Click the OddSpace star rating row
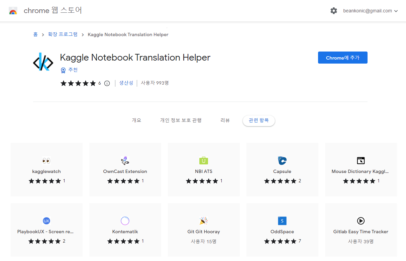406x261 pixels. point(280,241)
